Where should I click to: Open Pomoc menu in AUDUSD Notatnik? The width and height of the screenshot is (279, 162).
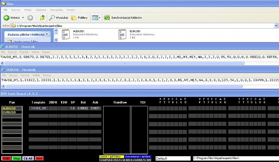pos(46,52)
